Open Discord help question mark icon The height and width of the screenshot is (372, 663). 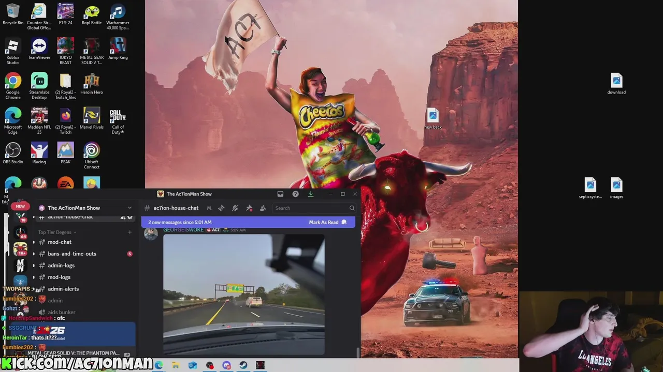[295, 194]
